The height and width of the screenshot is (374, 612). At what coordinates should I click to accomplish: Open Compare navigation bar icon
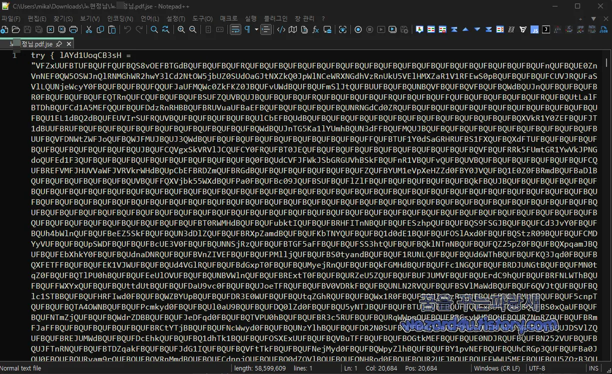click(500, 29)
